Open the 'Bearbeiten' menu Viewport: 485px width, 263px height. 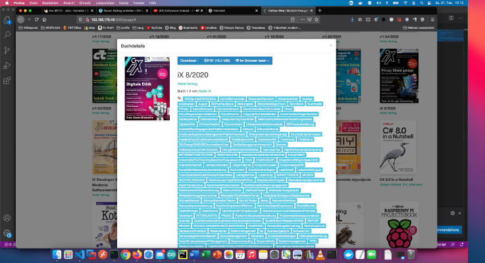50,3
